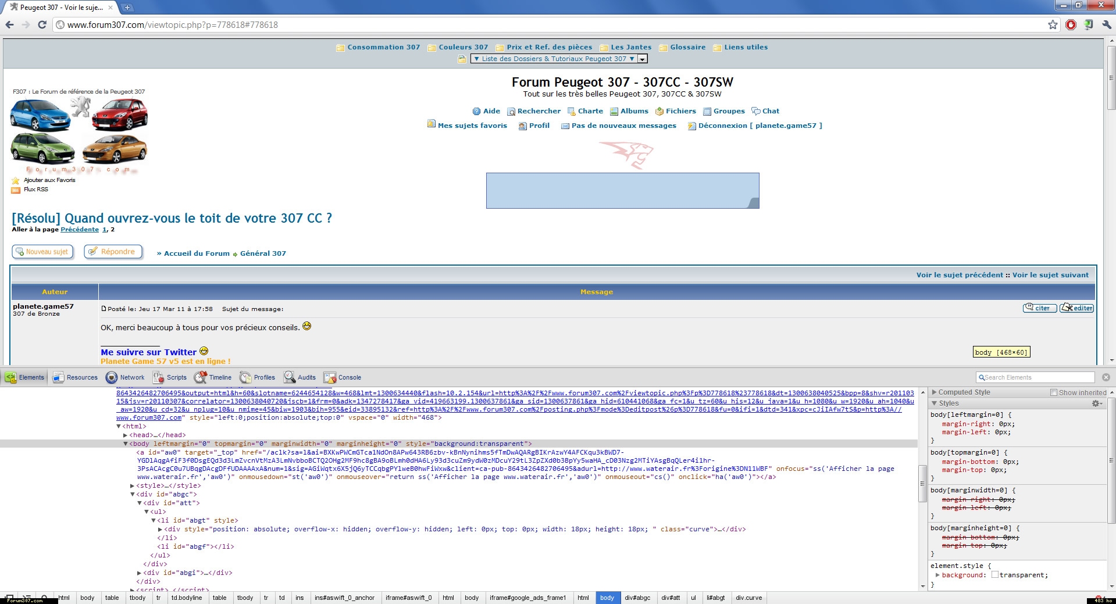Click the transparent background color swatch
The width and height of the screenshot is (1116, 604).
coord(995,575)
